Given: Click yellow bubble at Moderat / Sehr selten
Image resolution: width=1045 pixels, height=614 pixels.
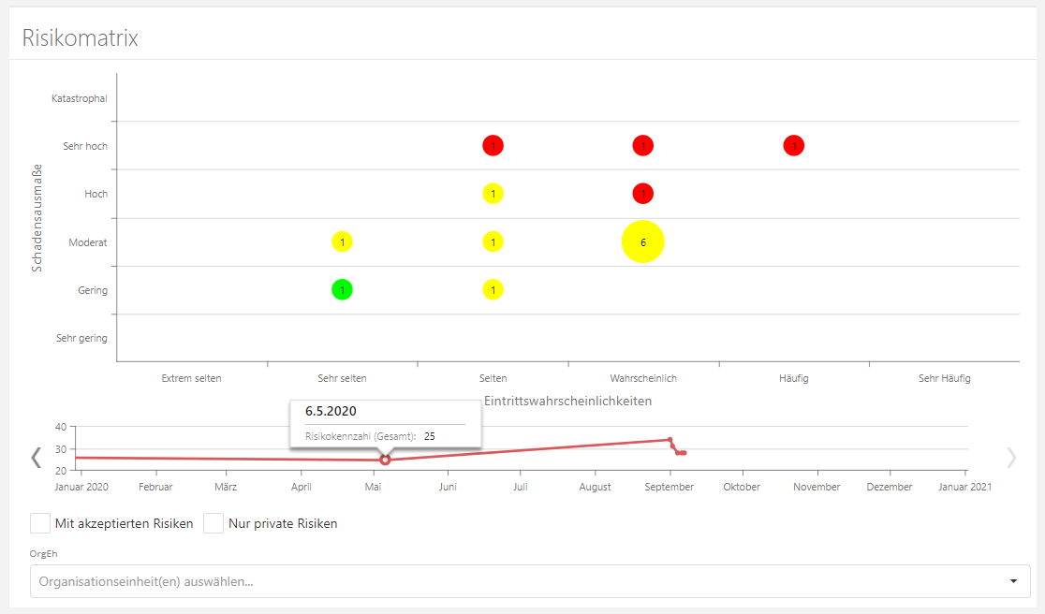Looking at the screenshot, I should click(342, 241).
